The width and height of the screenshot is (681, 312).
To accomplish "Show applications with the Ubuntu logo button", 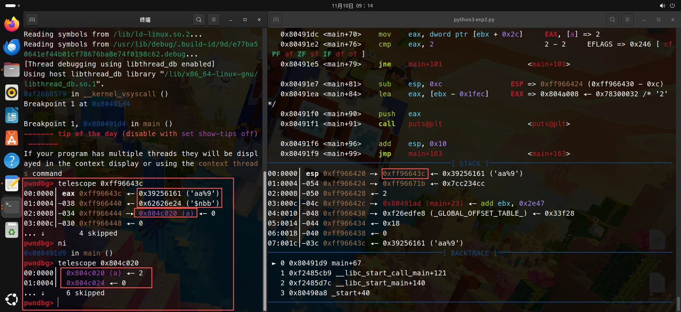I will coord(12,300).
